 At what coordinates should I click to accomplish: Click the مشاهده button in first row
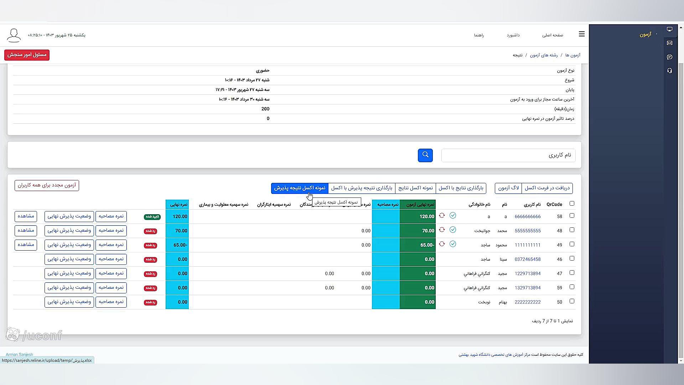[x=26, y=216]
